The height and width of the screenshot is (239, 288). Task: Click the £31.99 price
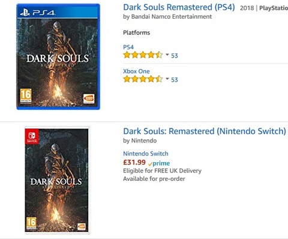pyautogui.click(x=134, y=162)
